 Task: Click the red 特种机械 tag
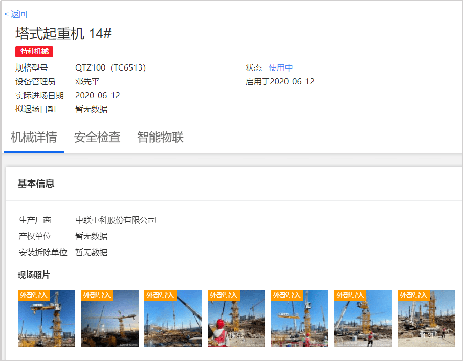click(34, 52)
